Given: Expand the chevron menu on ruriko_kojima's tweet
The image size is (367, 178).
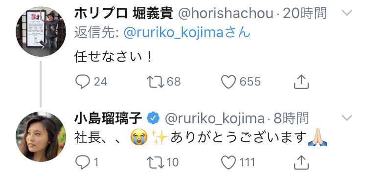Looking at the screenshot, I should coord(346,118).
